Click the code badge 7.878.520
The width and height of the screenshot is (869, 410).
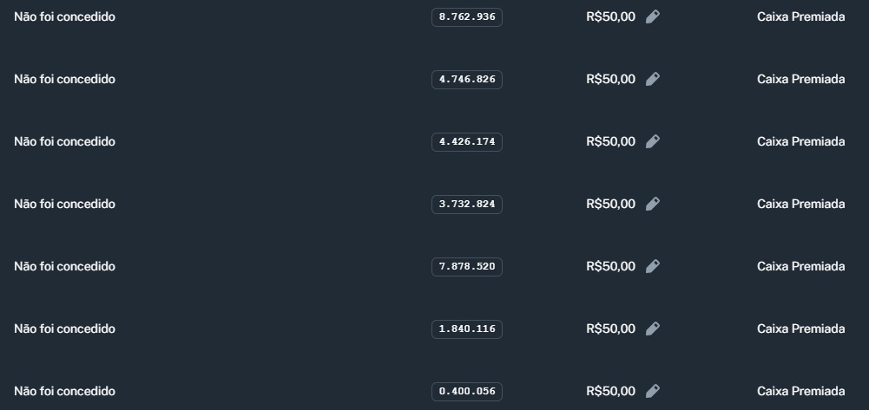[x=467, y=266]
